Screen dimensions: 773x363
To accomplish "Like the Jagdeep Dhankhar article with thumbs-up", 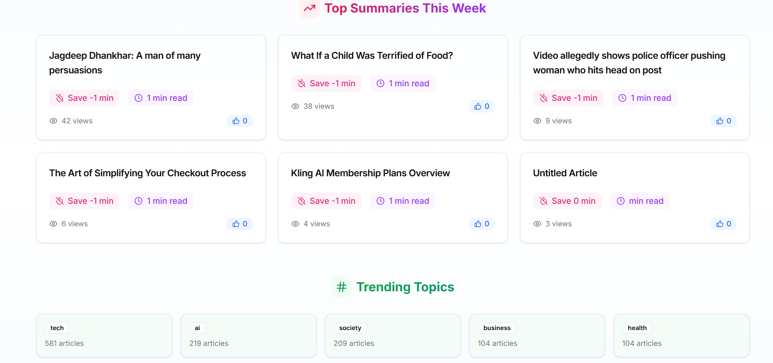I will coord(240,121).
